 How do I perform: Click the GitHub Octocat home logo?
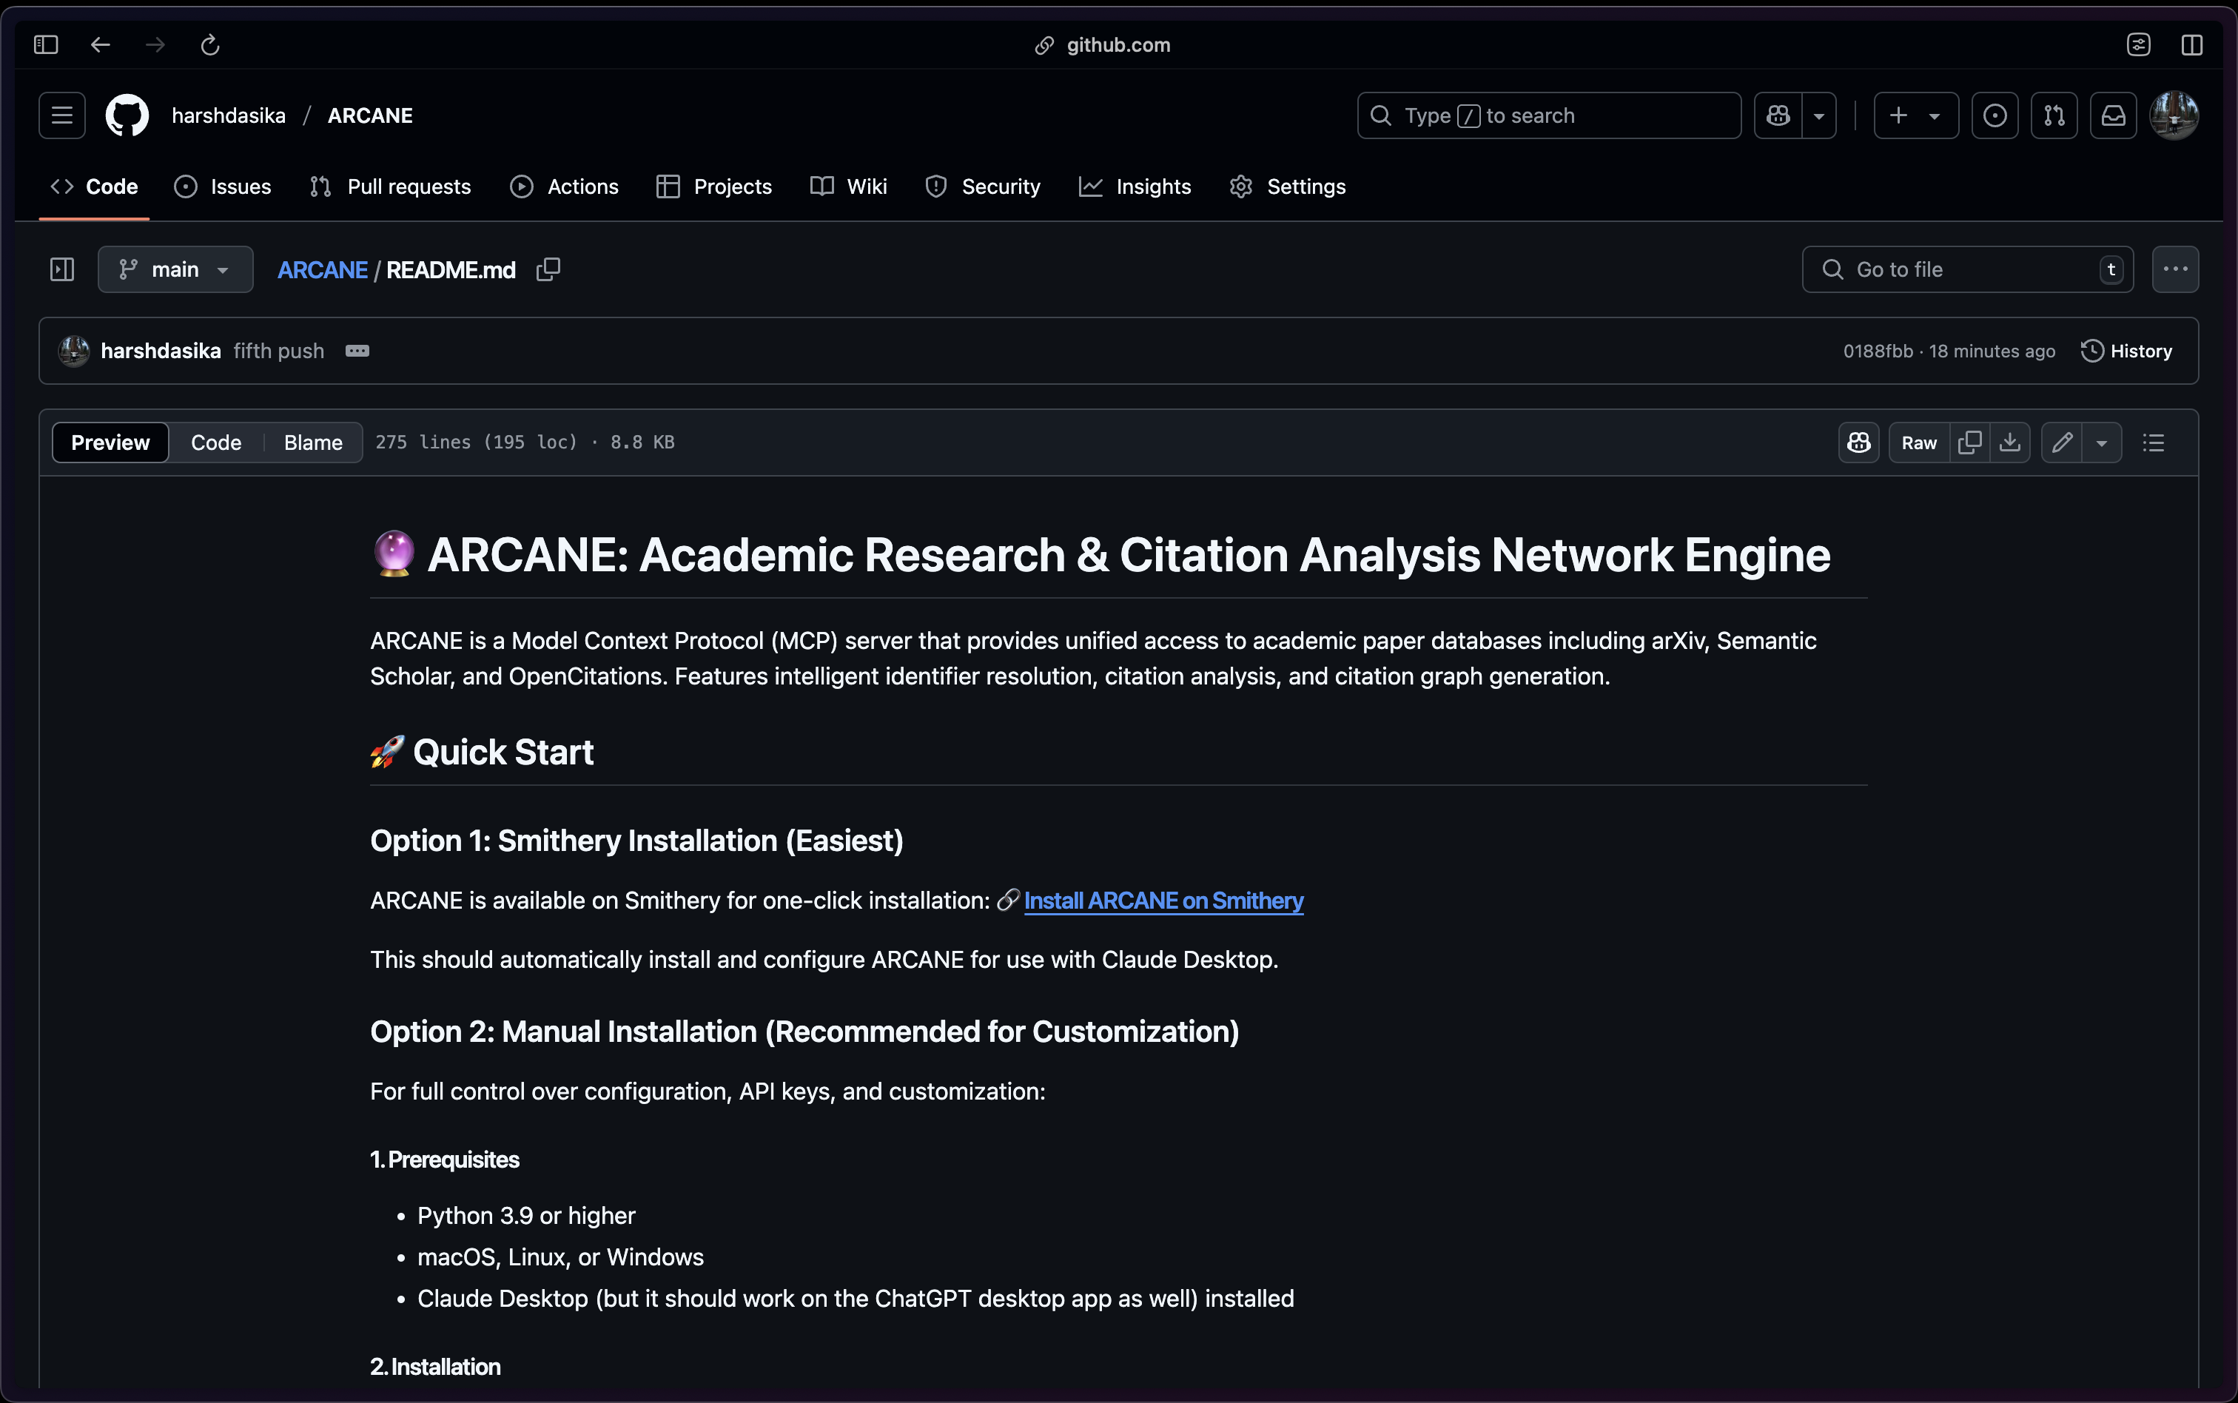127,115
